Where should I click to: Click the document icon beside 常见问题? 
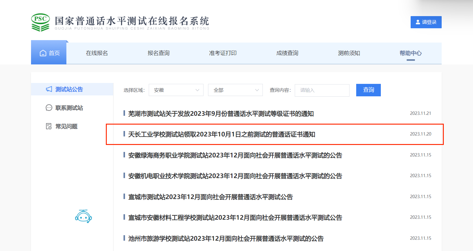49,126
